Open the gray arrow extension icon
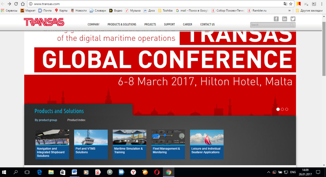Viewport: 326px width, 177px height. [x=306, y=4]
